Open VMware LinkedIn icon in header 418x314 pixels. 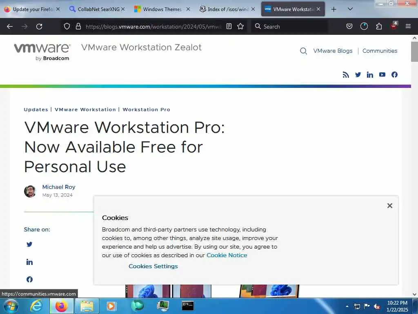pos(370,74)
